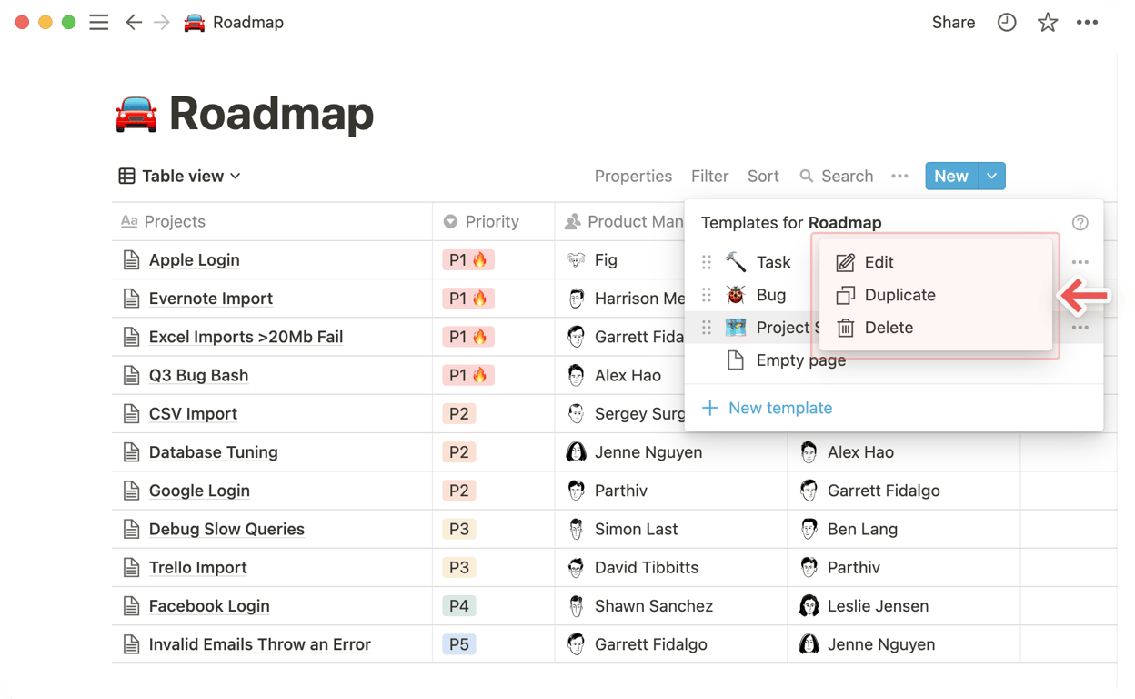Click the back navigation arrow
Image resolution: width=1135 pixels, height=699 pixels.
(134, 23)
